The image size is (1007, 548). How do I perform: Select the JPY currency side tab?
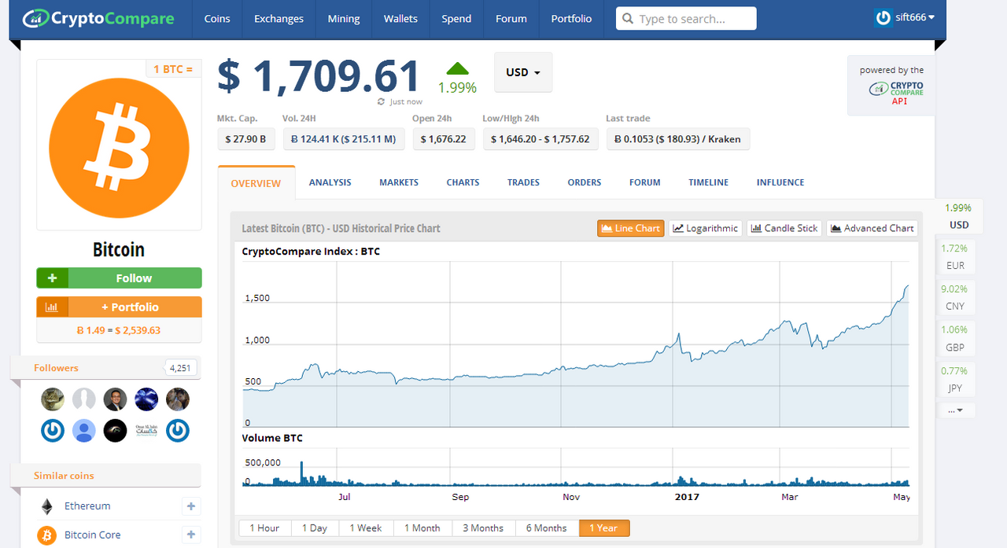[x=956, y=380]
